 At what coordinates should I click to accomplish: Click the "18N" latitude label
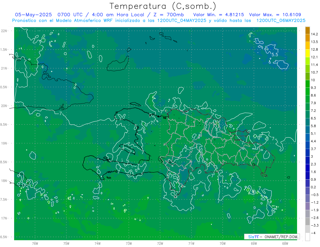coord(4,181)
